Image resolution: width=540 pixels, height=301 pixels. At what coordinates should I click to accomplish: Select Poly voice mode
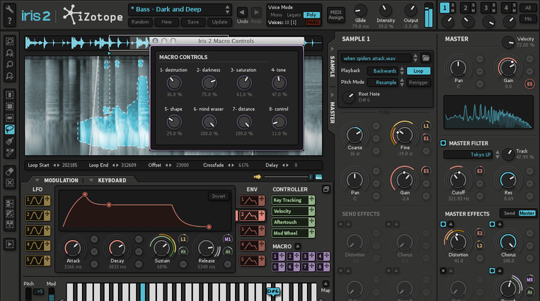pyautogui.click(x=312, y=15)
